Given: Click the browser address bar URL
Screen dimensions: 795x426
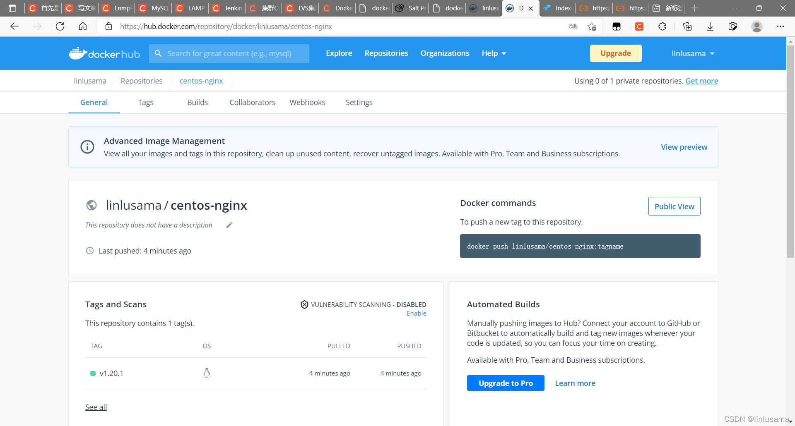Looking at the screenshot, I should click(x=226, y=26).
